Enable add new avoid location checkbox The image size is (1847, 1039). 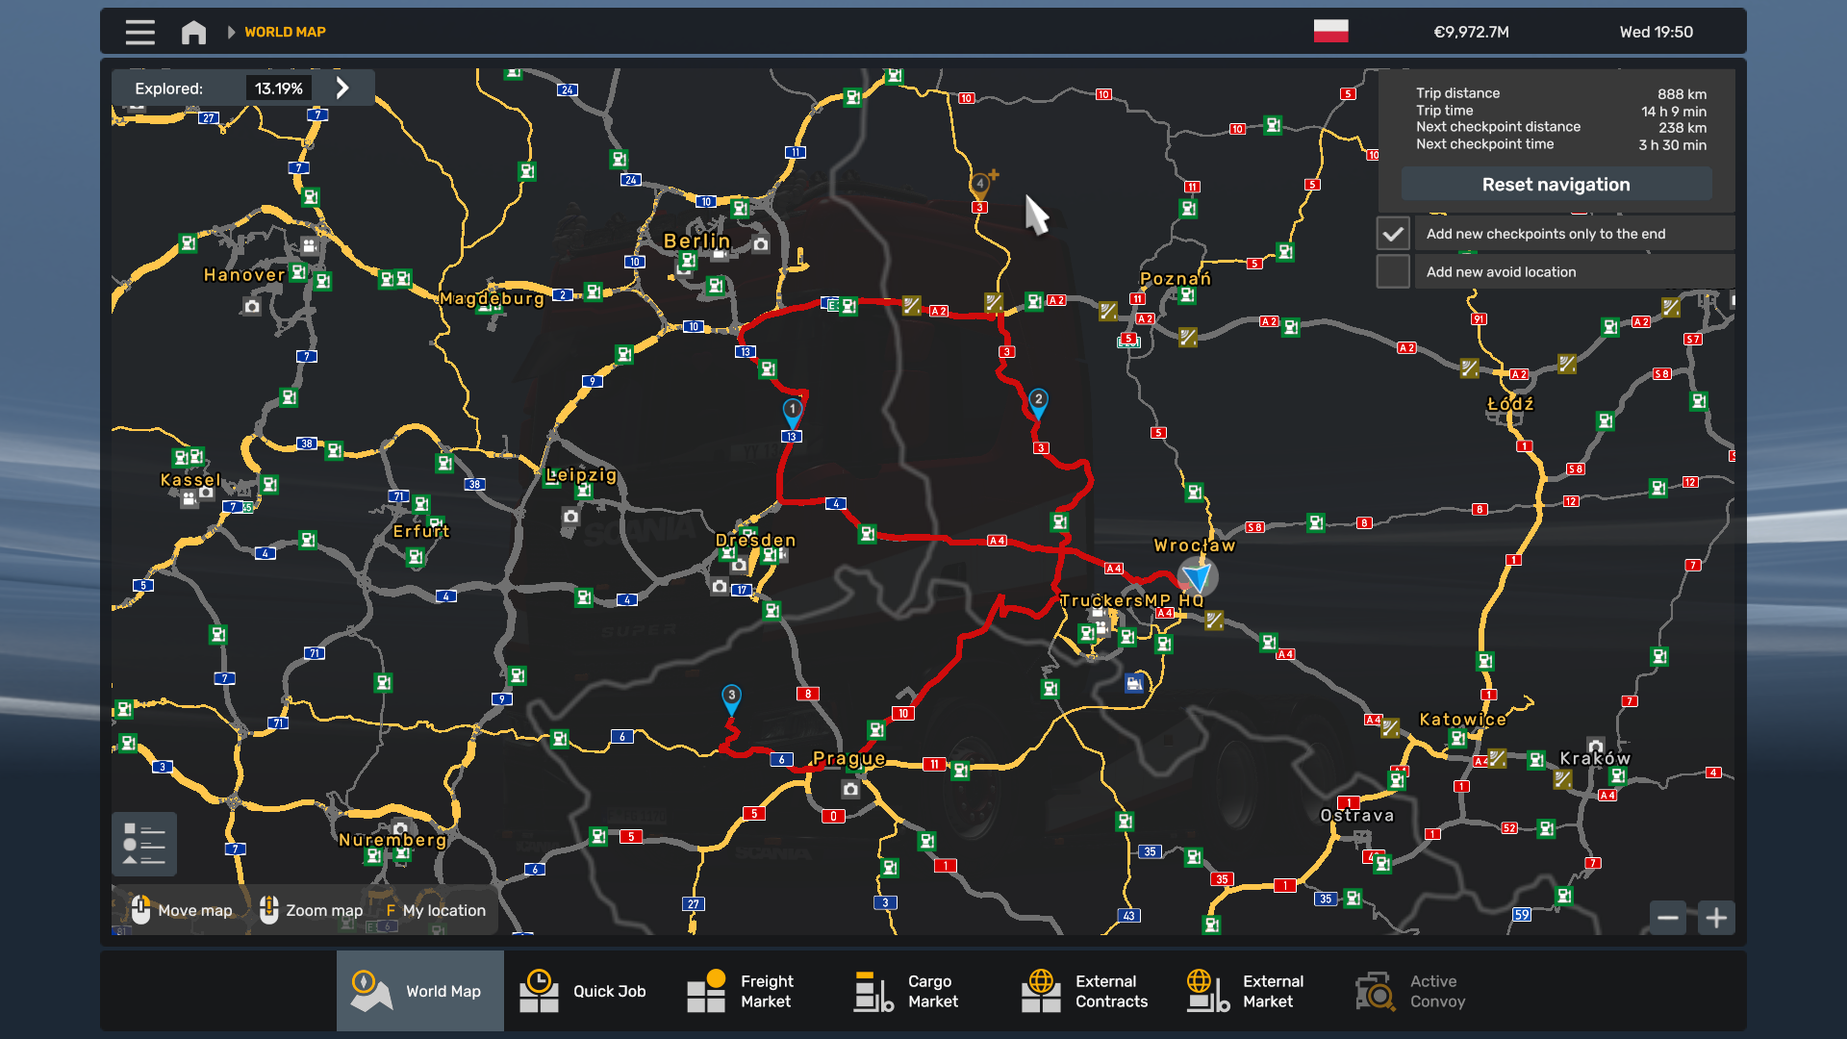(1393, 272)
